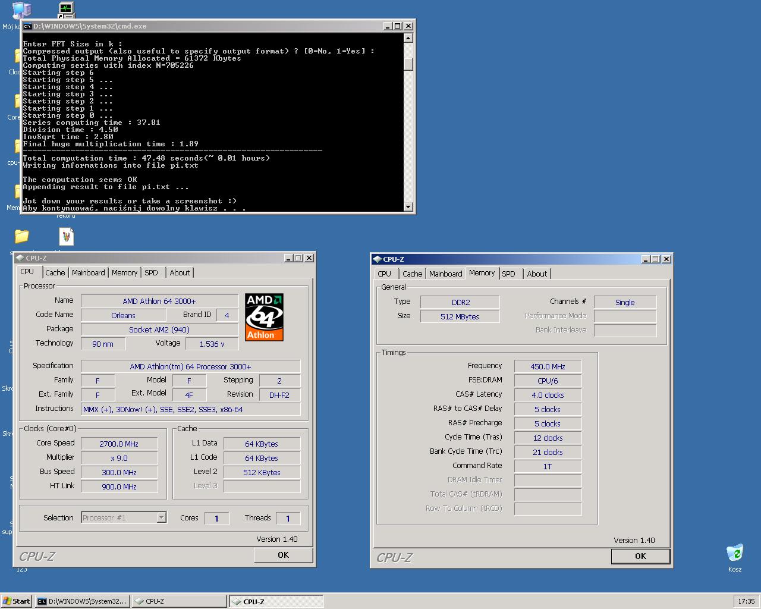The height and width of the screenshot is (609, 761).
Task: Open the Processor #1 selection dropdown
Action: click(x=124, y=518)
